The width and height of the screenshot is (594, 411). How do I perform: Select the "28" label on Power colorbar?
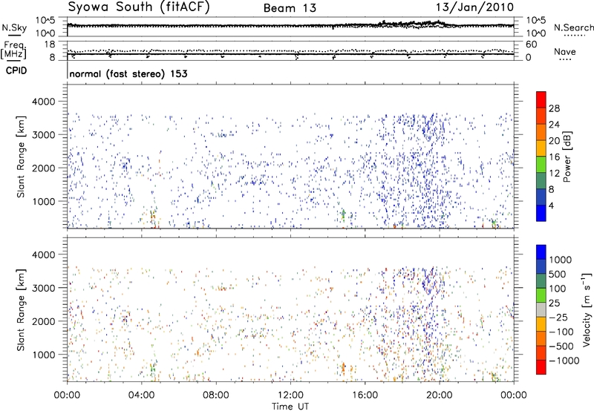point(554,108)
